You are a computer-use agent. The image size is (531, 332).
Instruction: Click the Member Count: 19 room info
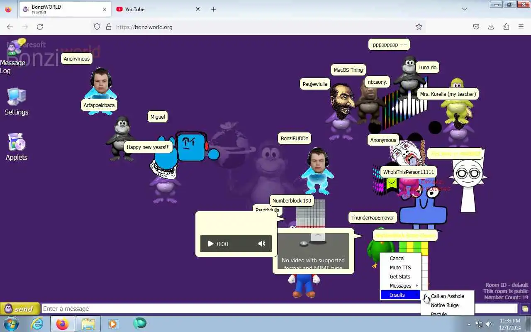[506, 297]
